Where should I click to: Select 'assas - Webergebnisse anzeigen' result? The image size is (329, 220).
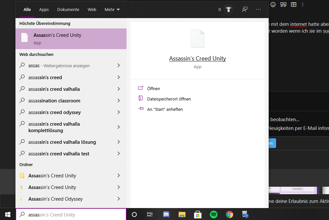tap(71, 66)
